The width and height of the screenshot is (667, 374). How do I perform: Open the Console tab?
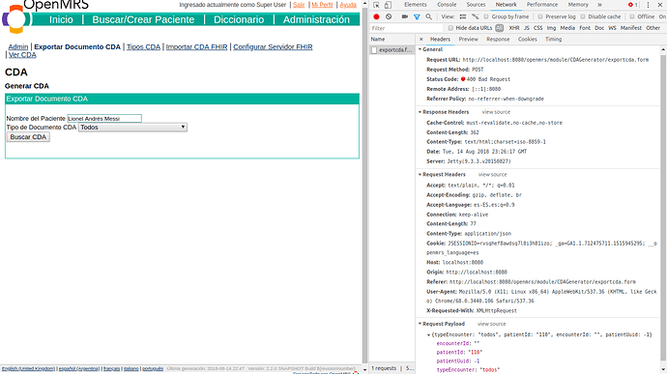[447, 5]
